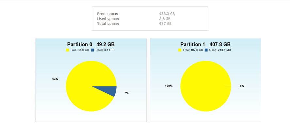The width and height of the screenshot is (290, 130).
Task: Click the Free space 453.3 GB value
Action: [167, 14]
